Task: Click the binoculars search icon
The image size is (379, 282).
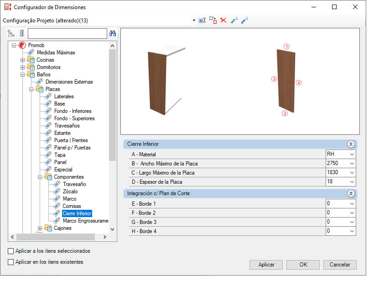Action: tap(112, 33)
